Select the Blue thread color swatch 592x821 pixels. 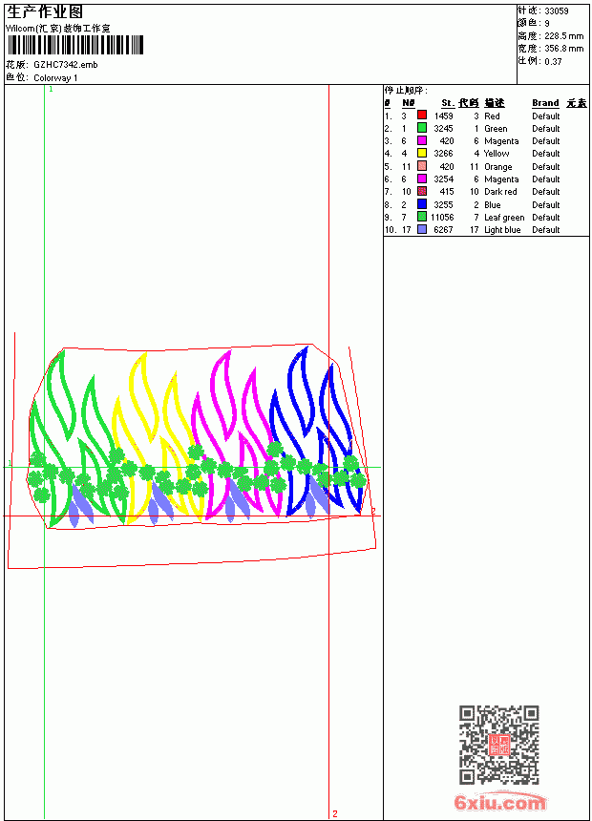click(422, 204)
